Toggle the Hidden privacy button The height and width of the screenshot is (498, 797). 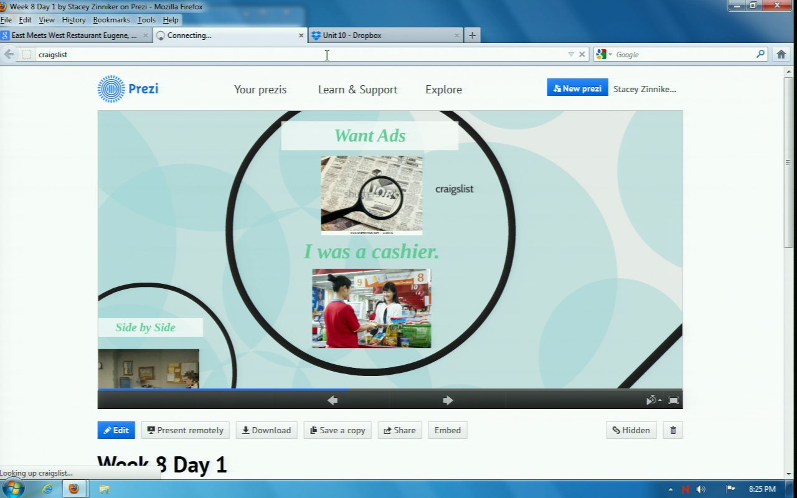coord(631,430)
